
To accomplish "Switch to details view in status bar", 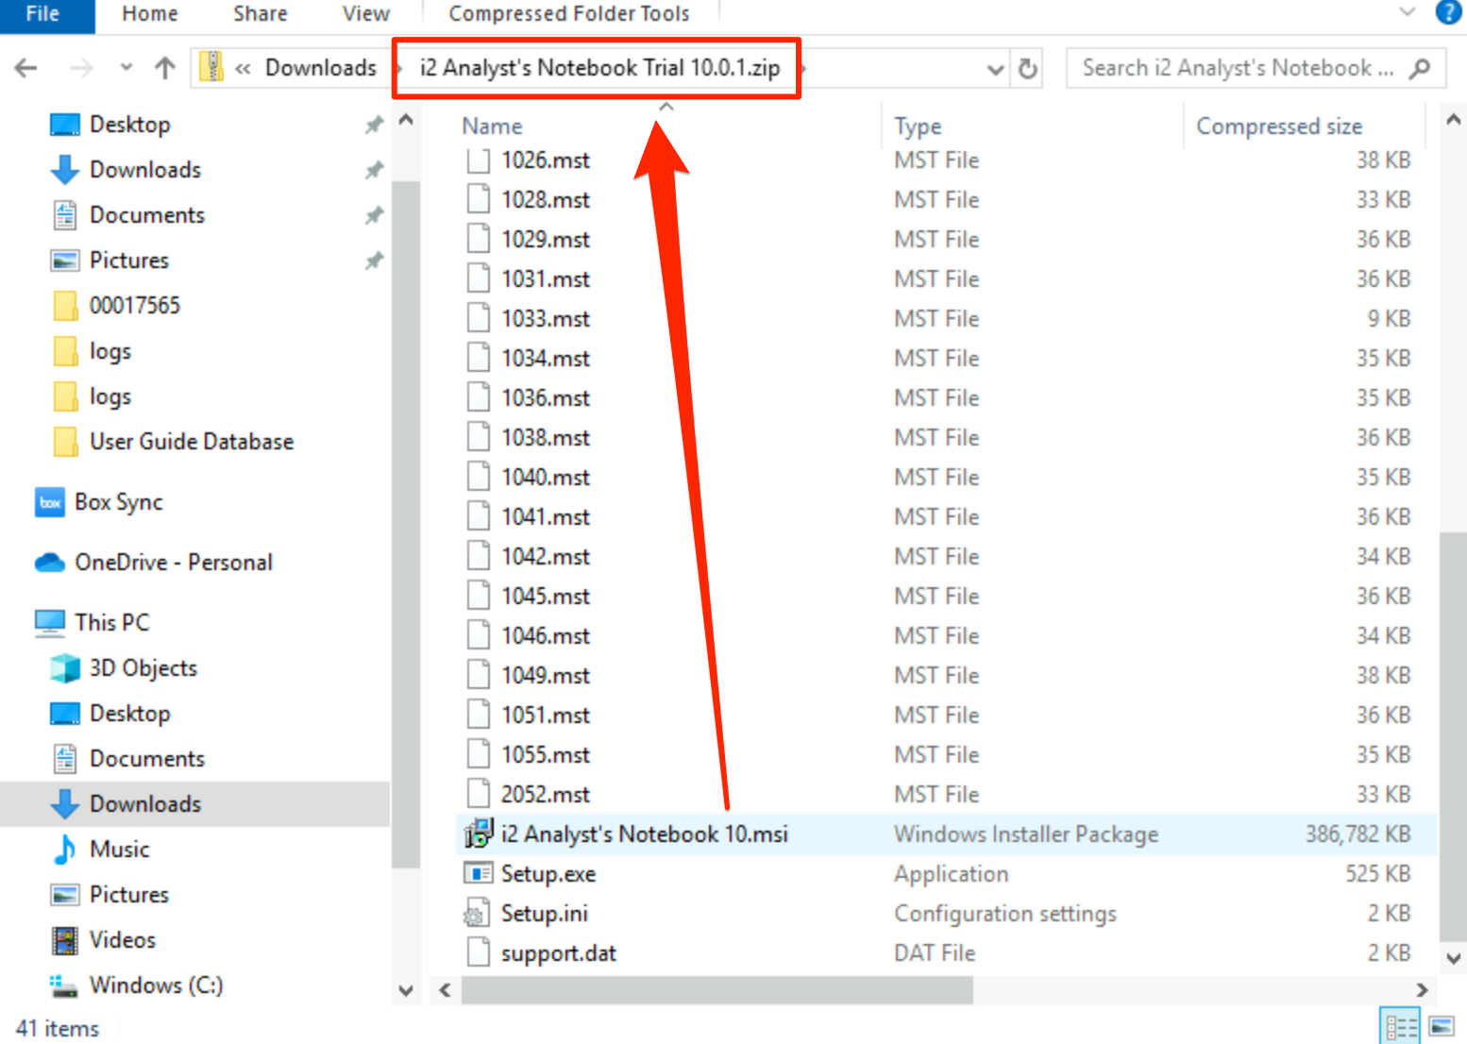I will pos(1401,1023).
